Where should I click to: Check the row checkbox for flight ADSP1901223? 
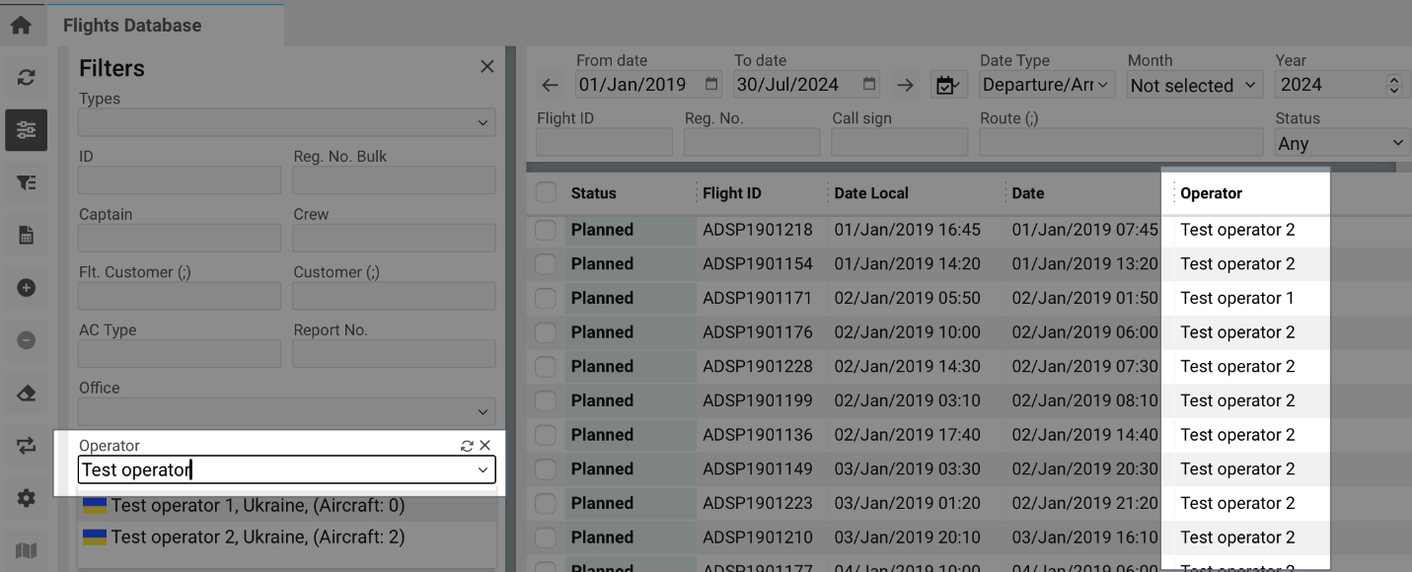click(546, 503)
